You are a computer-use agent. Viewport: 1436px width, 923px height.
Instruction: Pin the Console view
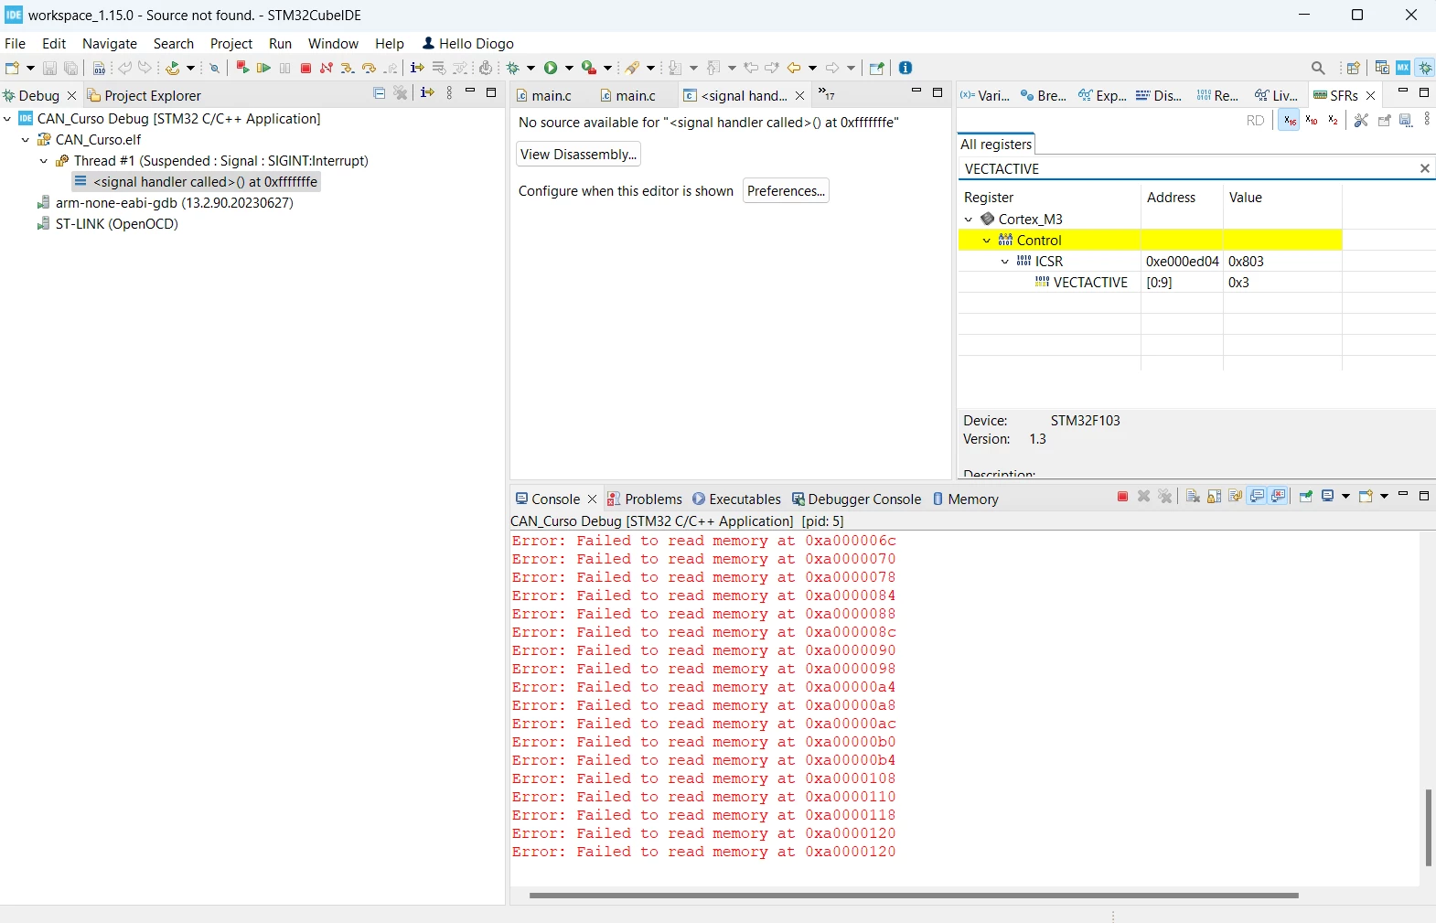click(x=1305, y=496)
